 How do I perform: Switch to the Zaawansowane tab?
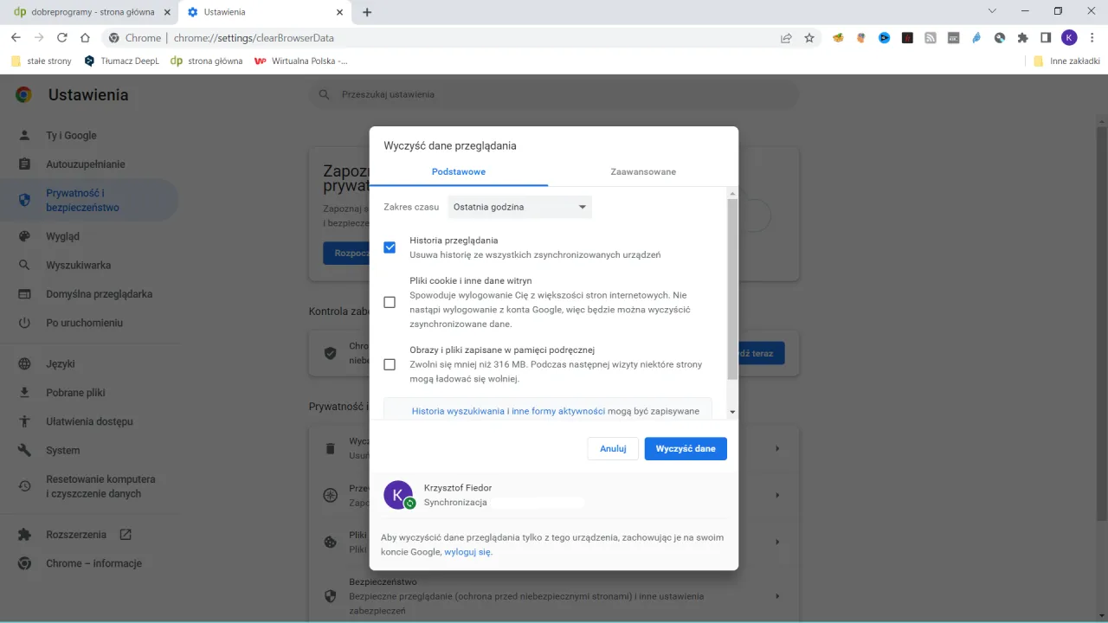coord(642,171)
